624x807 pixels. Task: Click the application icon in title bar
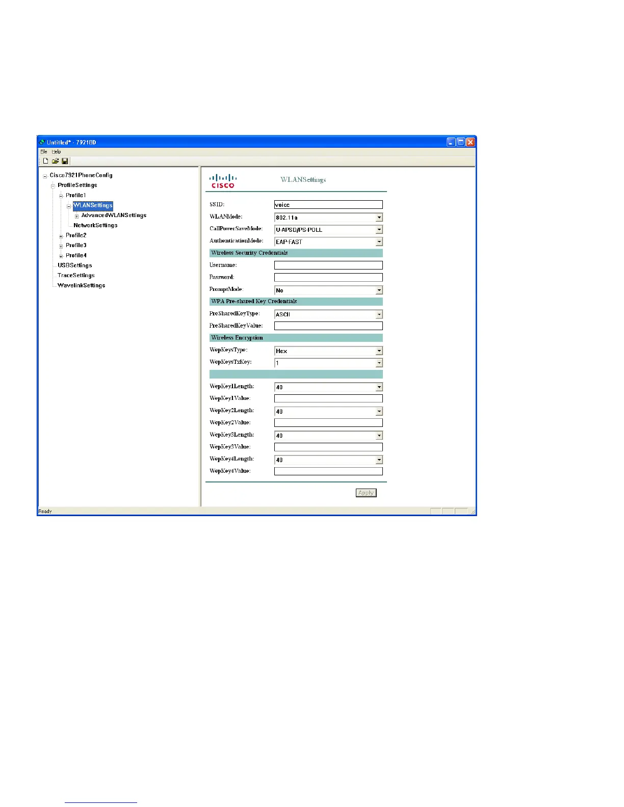[42, 142]
